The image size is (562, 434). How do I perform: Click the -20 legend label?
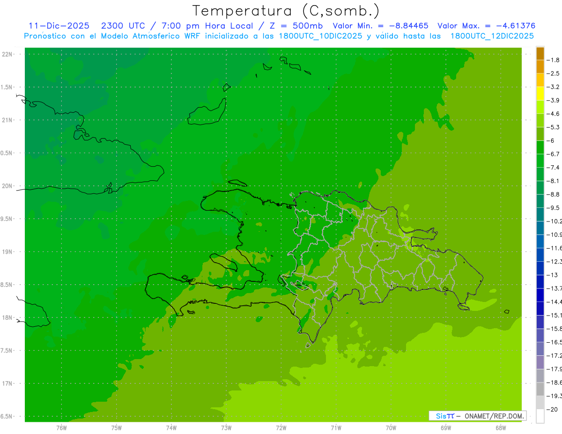click(552, 409)
